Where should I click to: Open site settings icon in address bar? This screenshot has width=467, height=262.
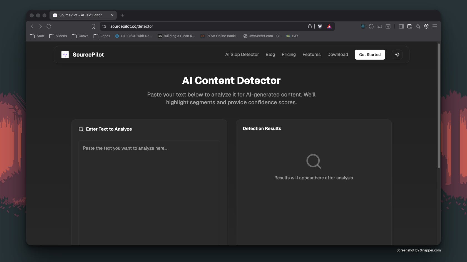(104, 26)
